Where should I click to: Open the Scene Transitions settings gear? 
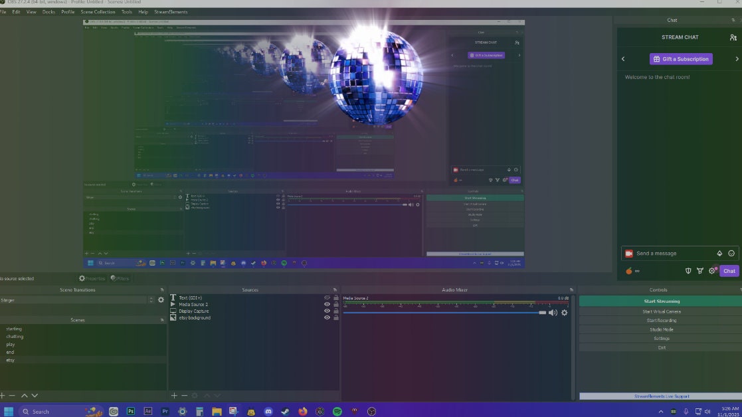pos(159,299)
